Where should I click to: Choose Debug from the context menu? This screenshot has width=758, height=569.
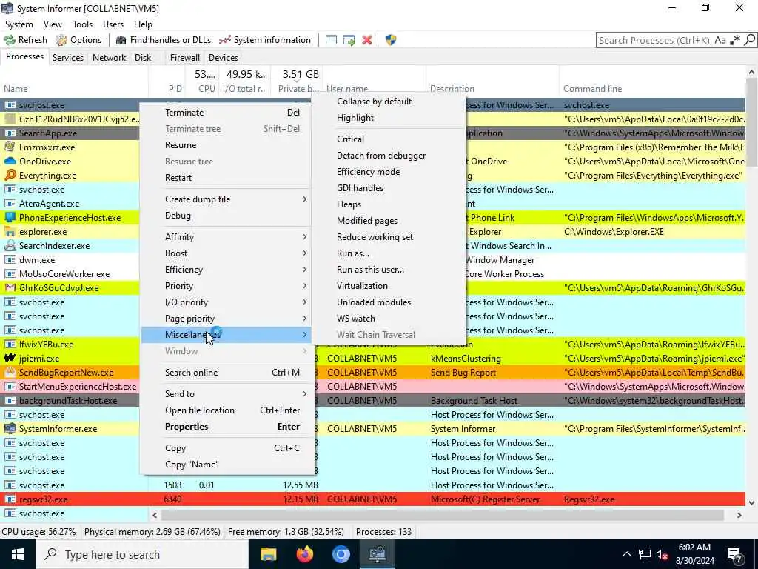coord(227,216)
